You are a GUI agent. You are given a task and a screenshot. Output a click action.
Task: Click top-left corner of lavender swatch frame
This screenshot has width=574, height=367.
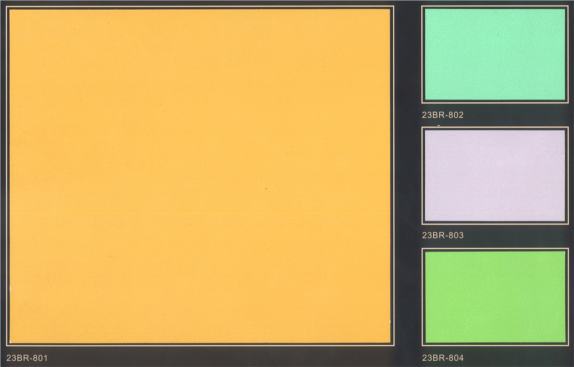[422, 128]
